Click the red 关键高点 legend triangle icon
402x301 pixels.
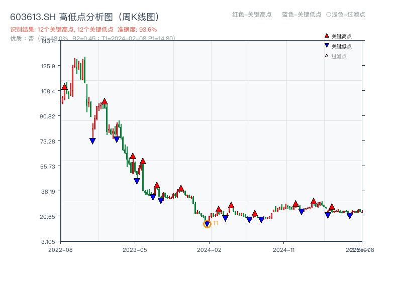327,36
